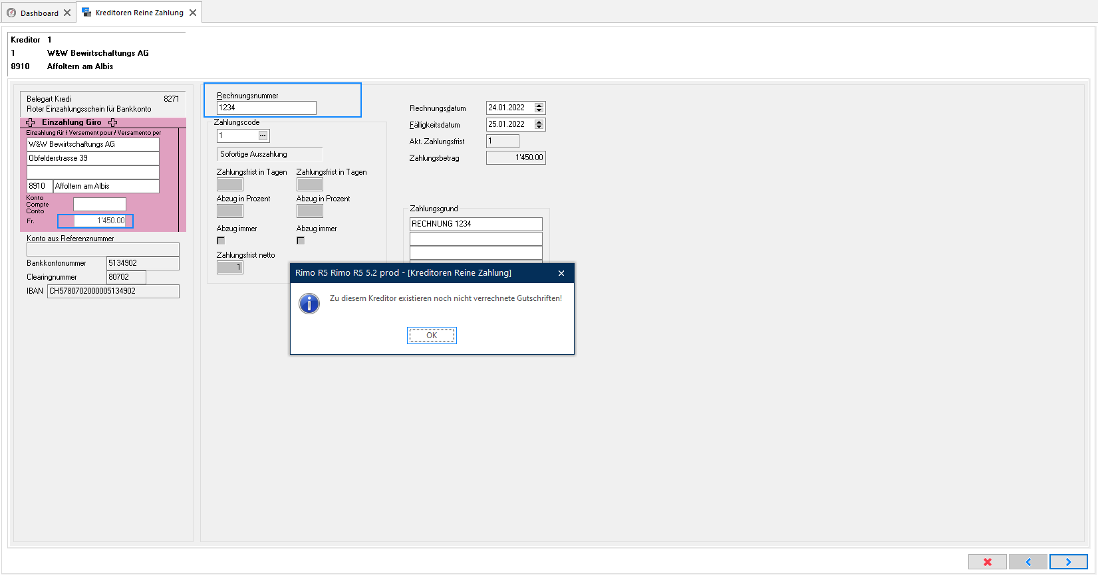Click the Clearingnummer field 80702

click(x=126, y=277)
